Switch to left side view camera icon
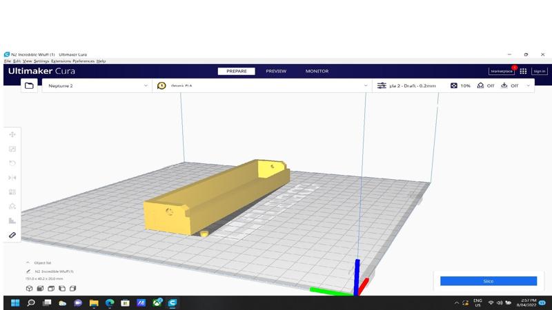This screenshot has width=552, height=310. (x=62, y=289)
